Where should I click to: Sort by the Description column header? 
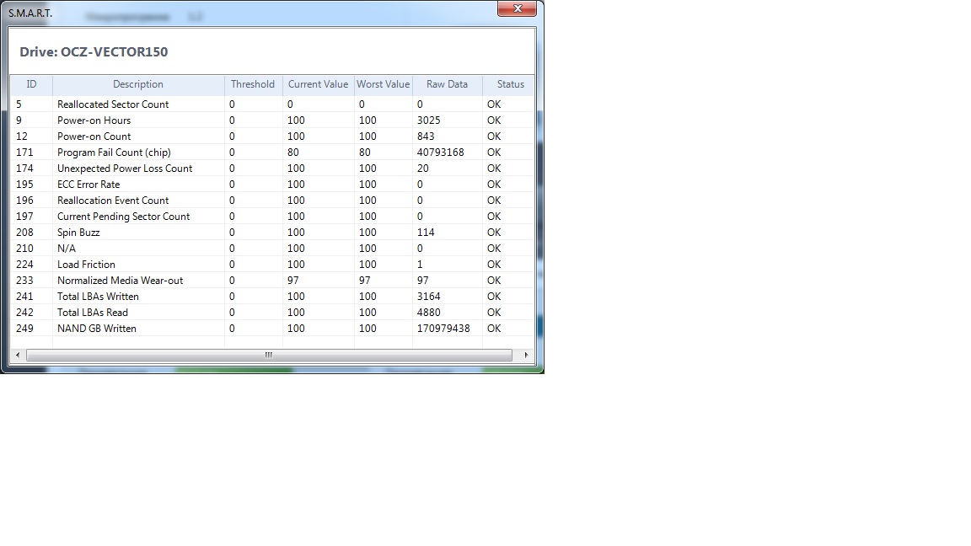(x=138, y=84)
